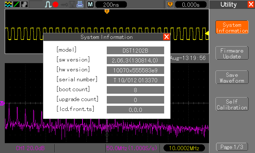Click the serial number value T 1G/012 013370
Image resolution: width=255 pixels, height=153 pixels.
[135, 80]
